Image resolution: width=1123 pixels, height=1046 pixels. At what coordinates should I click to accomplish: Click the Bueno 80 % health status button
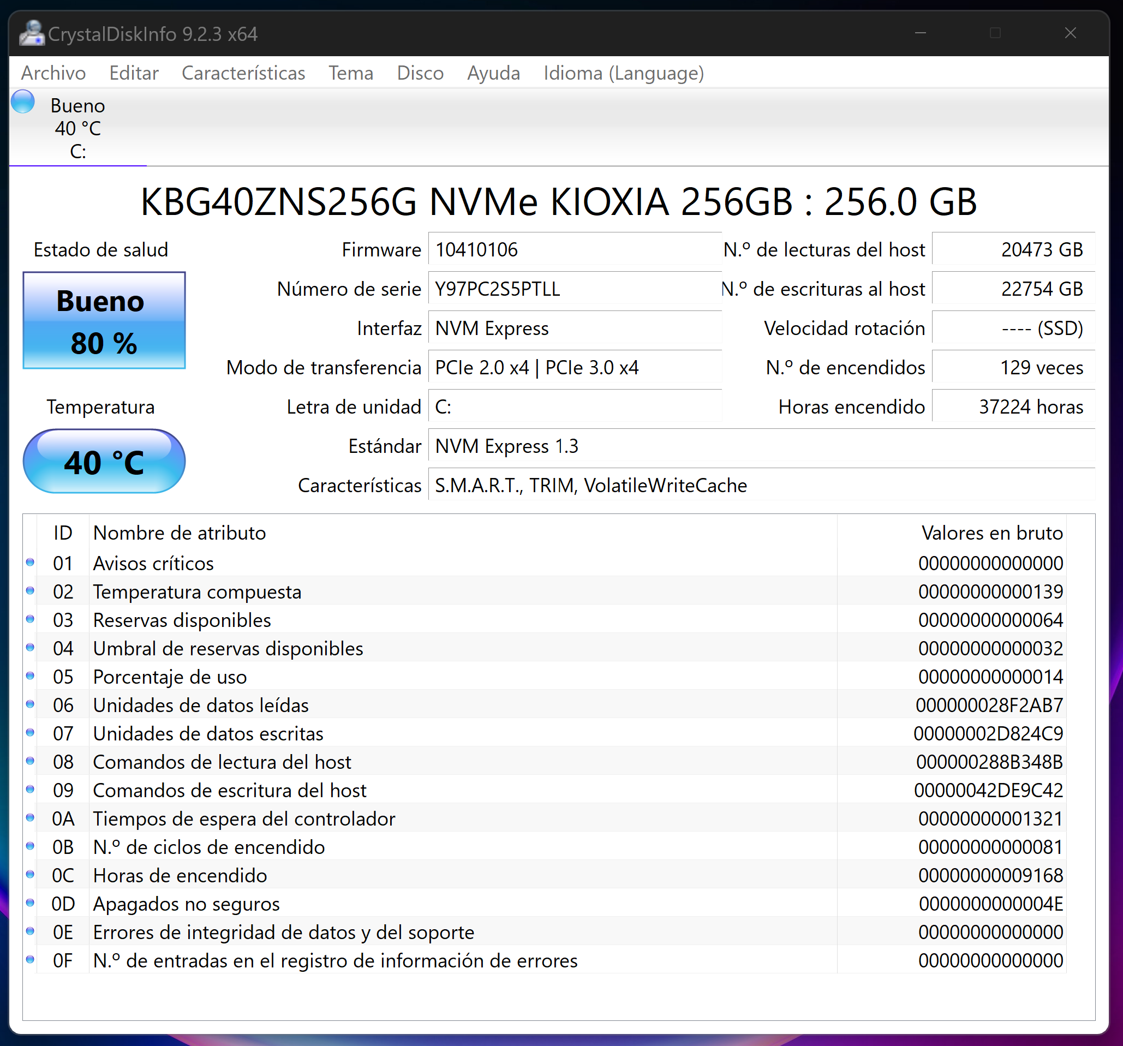[x=104, y=320]
